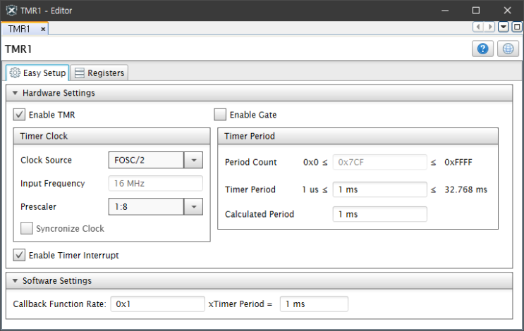Viewport: 524px width, 331px height.
Task: Open the blue help question mark icon
Action: click(482, 49)
